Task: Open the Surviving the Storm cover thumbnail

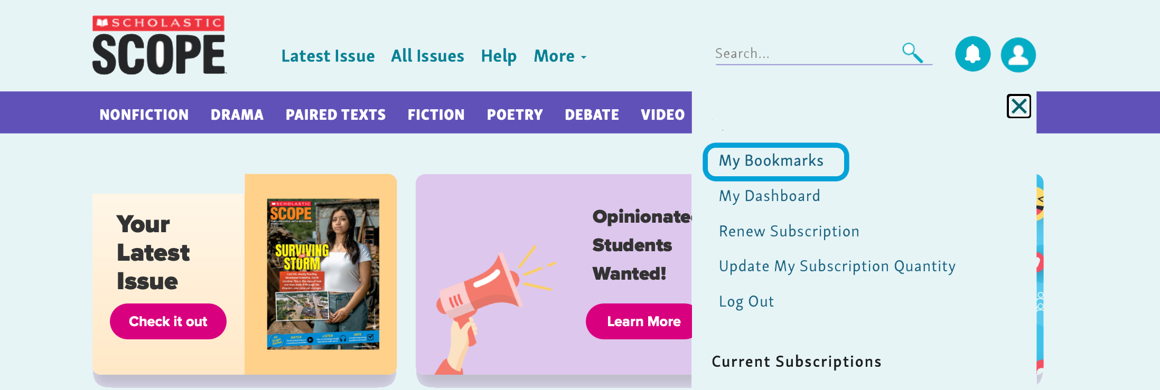Action: pyautogui.click(x=323, y=274)
